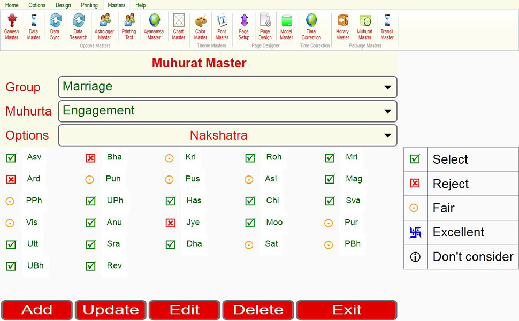Toggle the Jye nakshatra reject box
Viewport: 519px width, 321px height.
click(x=171, y=223)
